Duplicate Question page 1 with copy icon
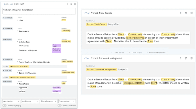 71,4
